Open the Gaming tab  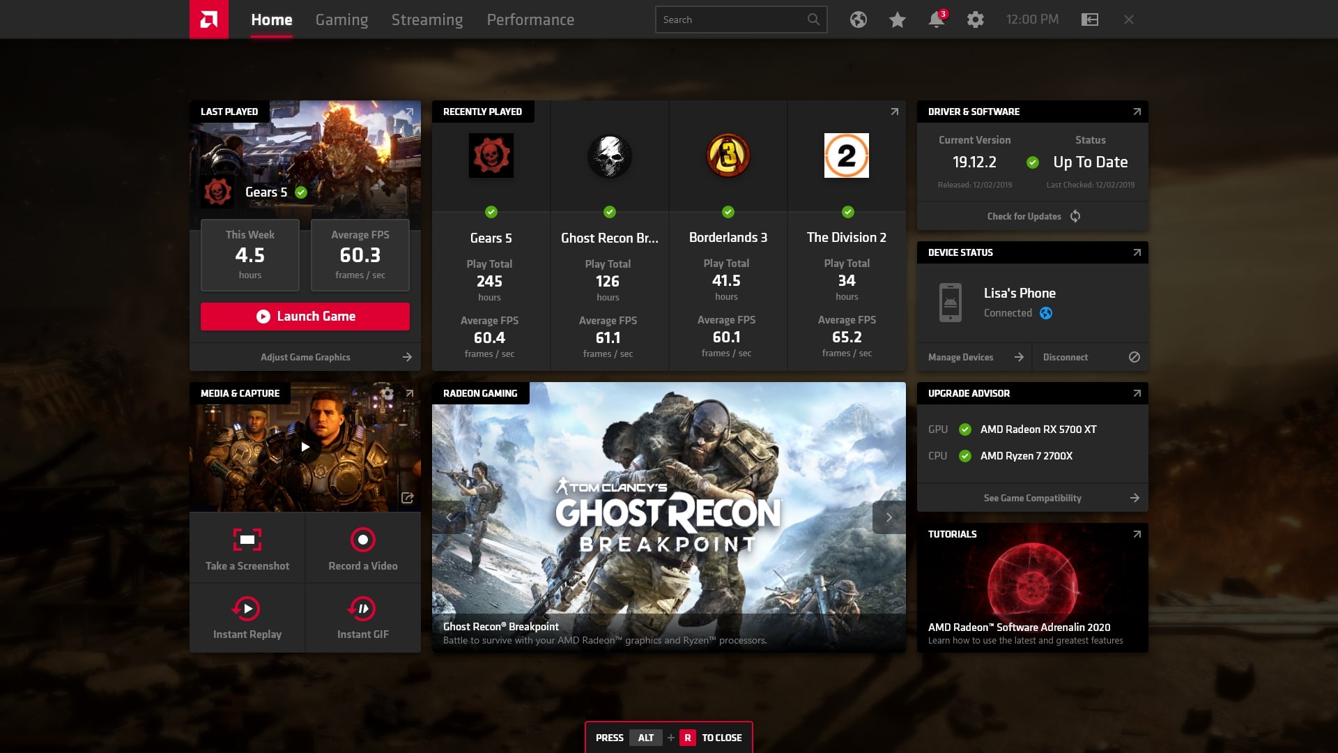pos(341,20)
